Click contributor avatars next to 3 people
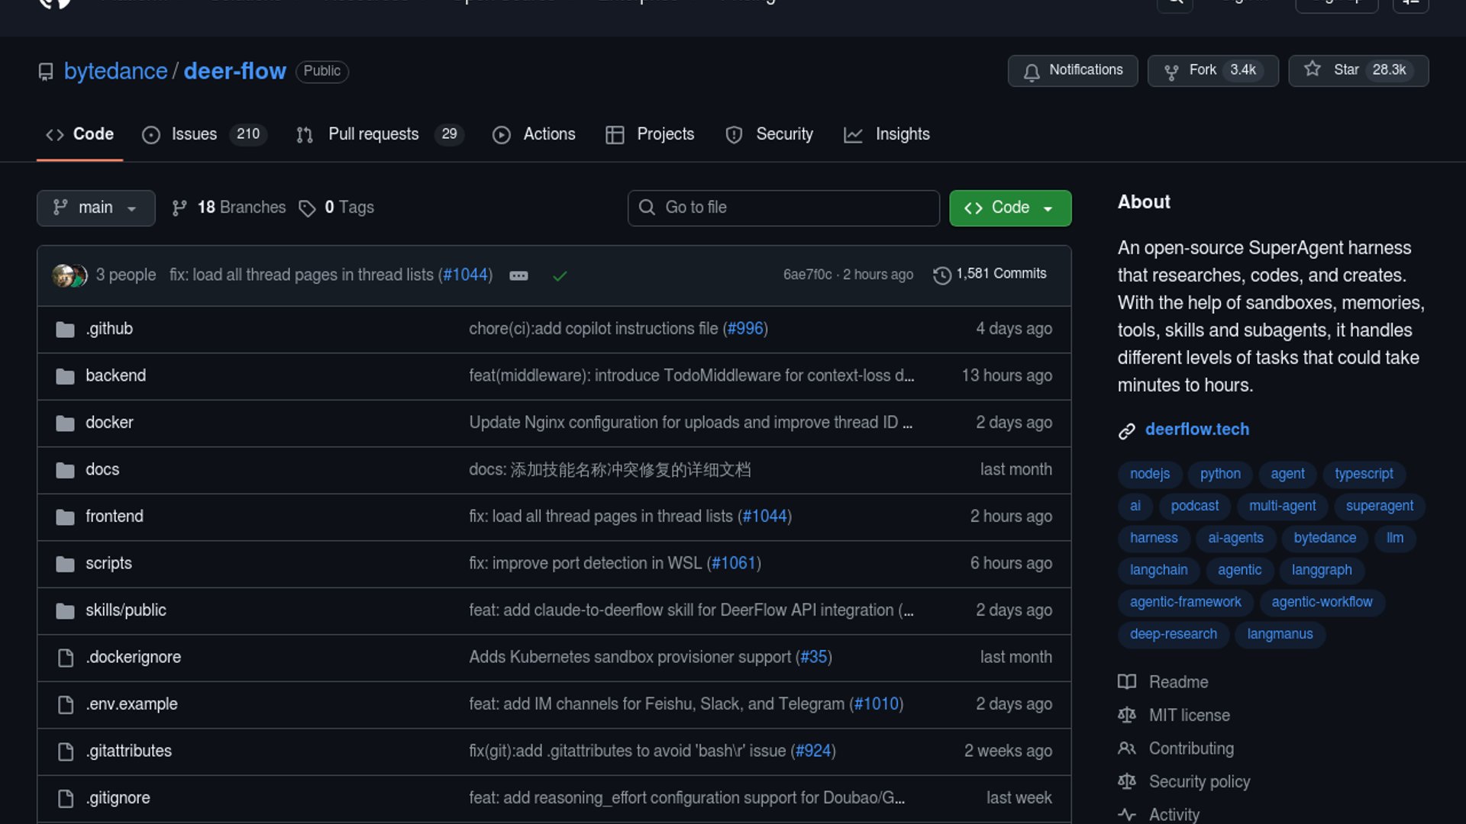 69,275
